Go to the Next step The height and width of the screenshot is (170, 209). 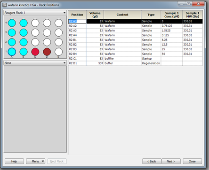click(x=171, y=161)
